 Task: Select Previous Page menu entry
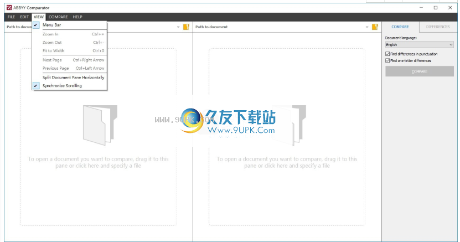pos(70,68)
